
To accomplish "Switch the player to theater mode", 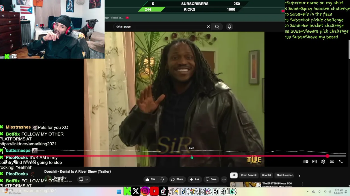I will tap(332, 162).
